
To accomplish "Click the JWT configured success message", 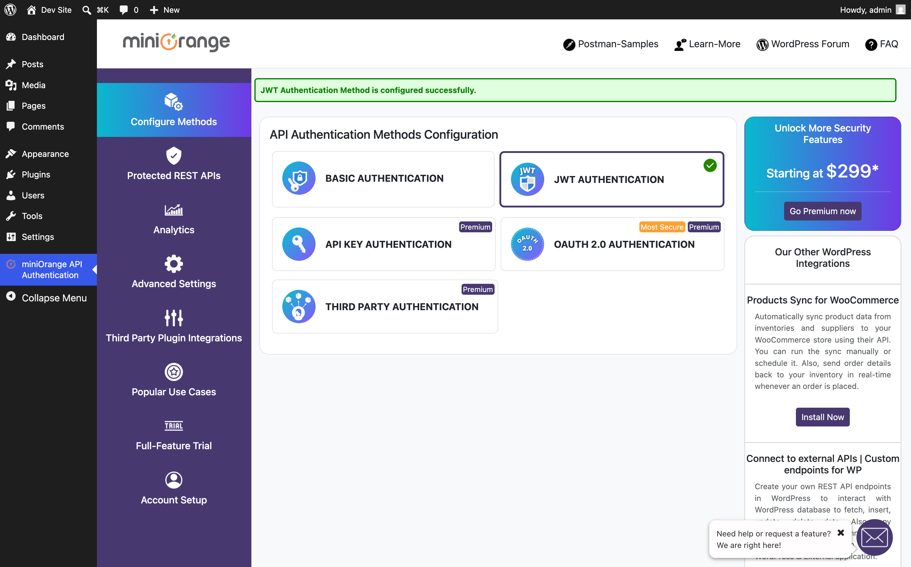I will 575,90.
